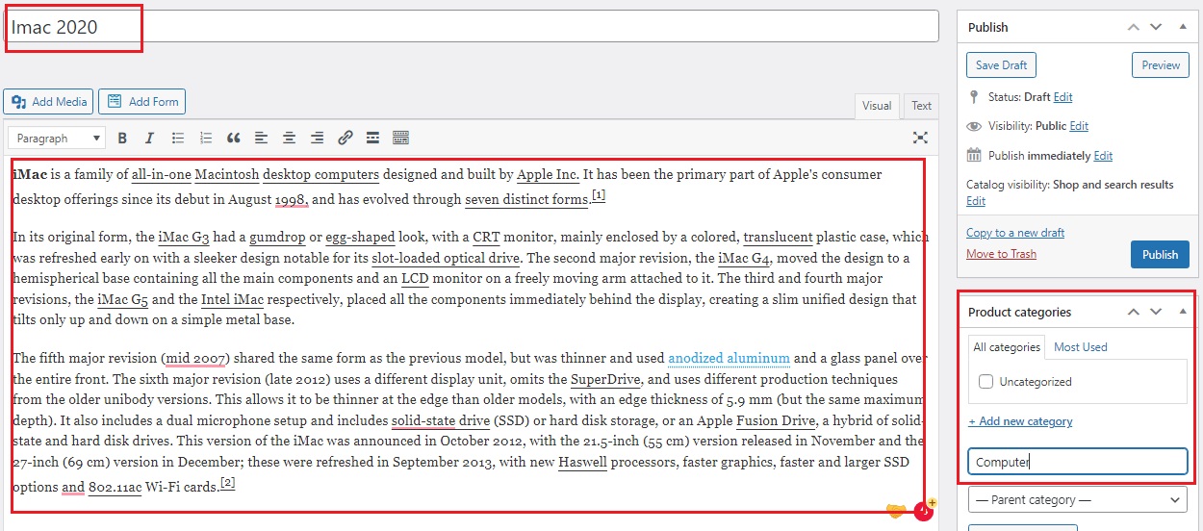
Task: Edit the Visibility setting
Action: point(1079,126)
